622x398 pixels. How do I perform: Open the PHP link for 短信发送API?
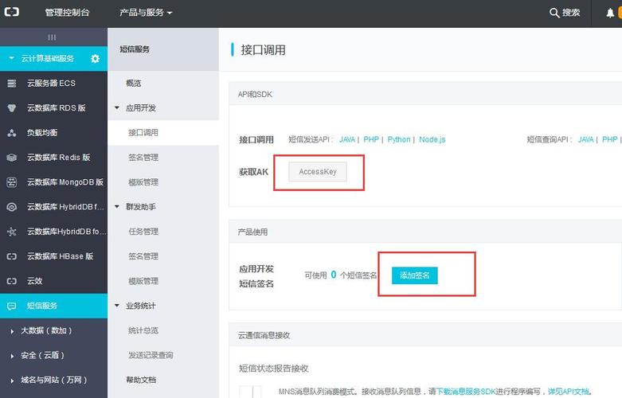pos(371,139)
